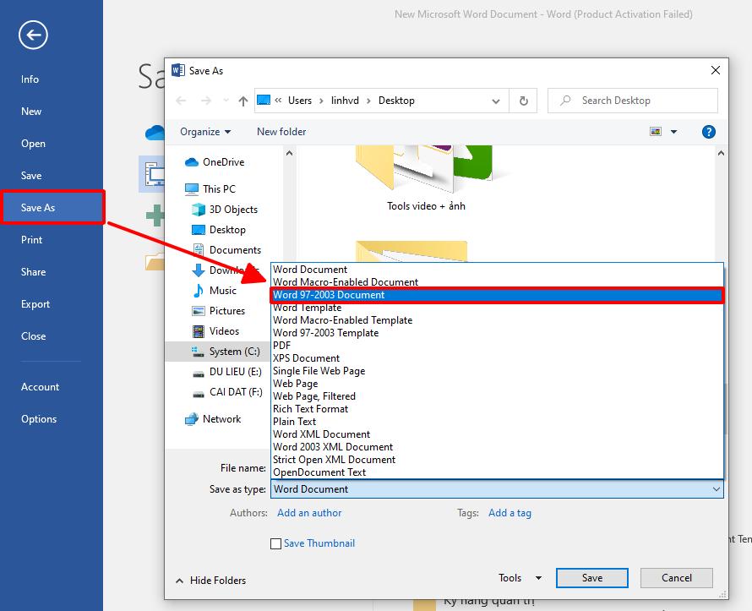Refresh the Desktop folder view
Viewport: 752px width, 611px height.
pyautogui.click(x=524, y=101)
